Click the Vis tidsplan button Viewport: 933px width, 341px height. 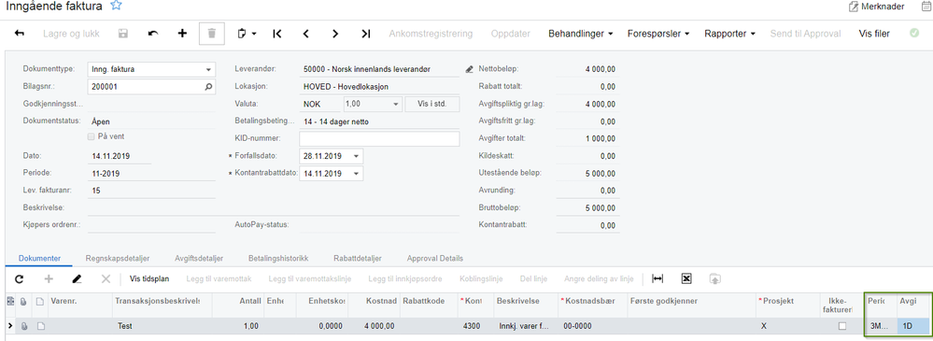click(148, 278)
